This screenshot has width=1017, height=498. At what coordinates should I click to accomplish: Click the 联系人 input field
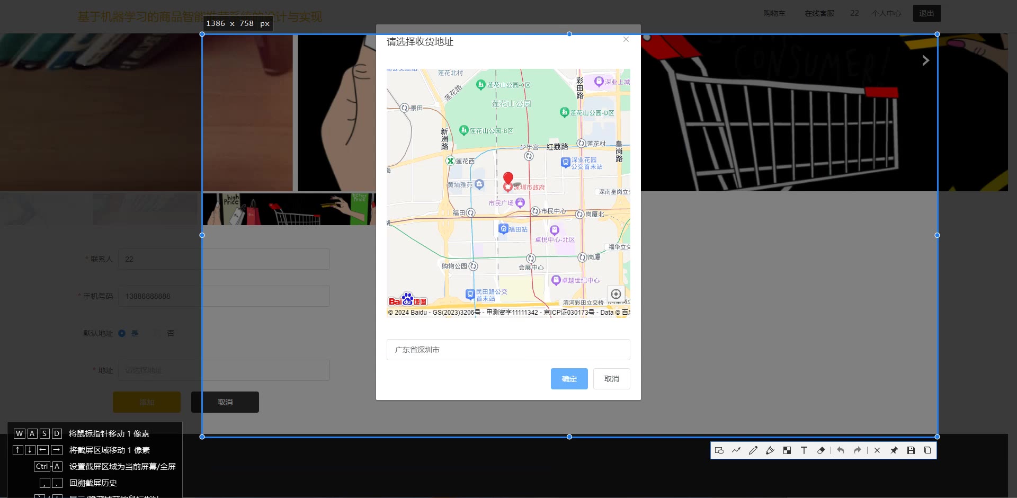pos(224,259)
